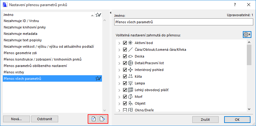The image size is (256, 126).
Task: Click the Jméno text input field
Action: click(x=183, y=22)
